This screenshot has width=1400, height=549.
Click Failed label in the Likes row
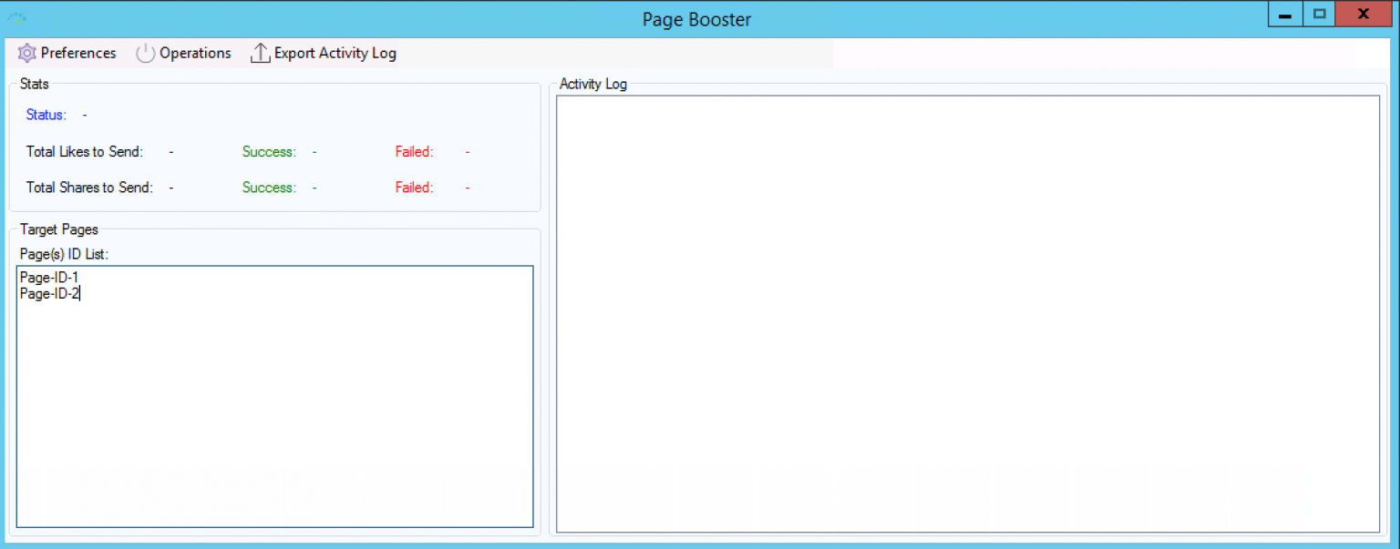click(x=414, y=151)
